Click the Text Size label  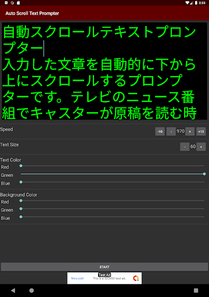(x=9, y=144)
